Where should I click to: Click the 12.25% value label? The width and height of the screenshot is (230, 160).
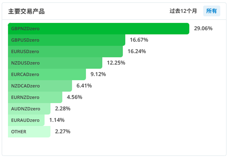tap(116, 63)
